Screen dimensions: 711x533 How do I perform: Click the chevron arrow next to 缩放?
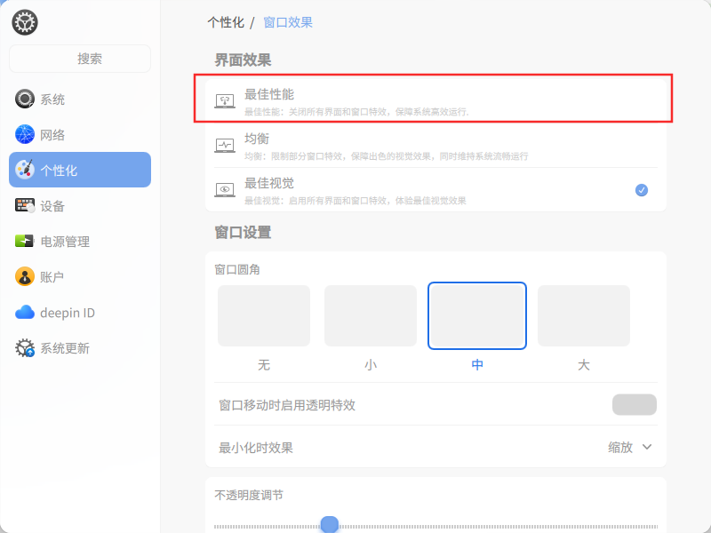pyautogui.click(x=647, y=447)
